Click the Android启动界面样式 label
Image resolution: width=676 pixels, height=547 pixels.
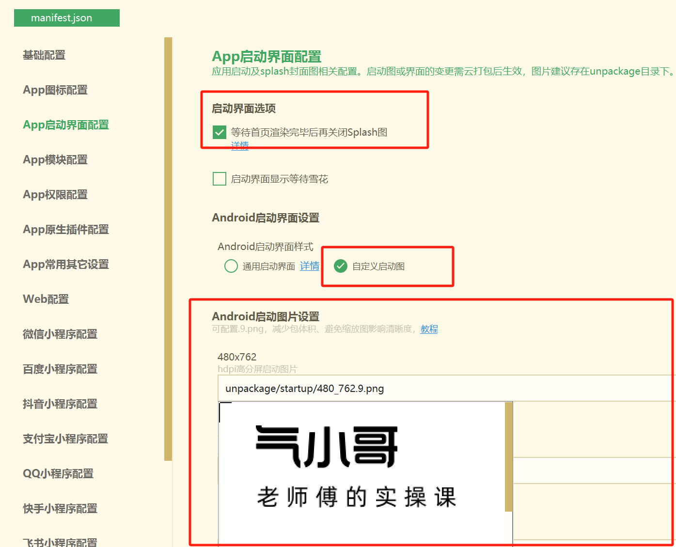point(266,247)
